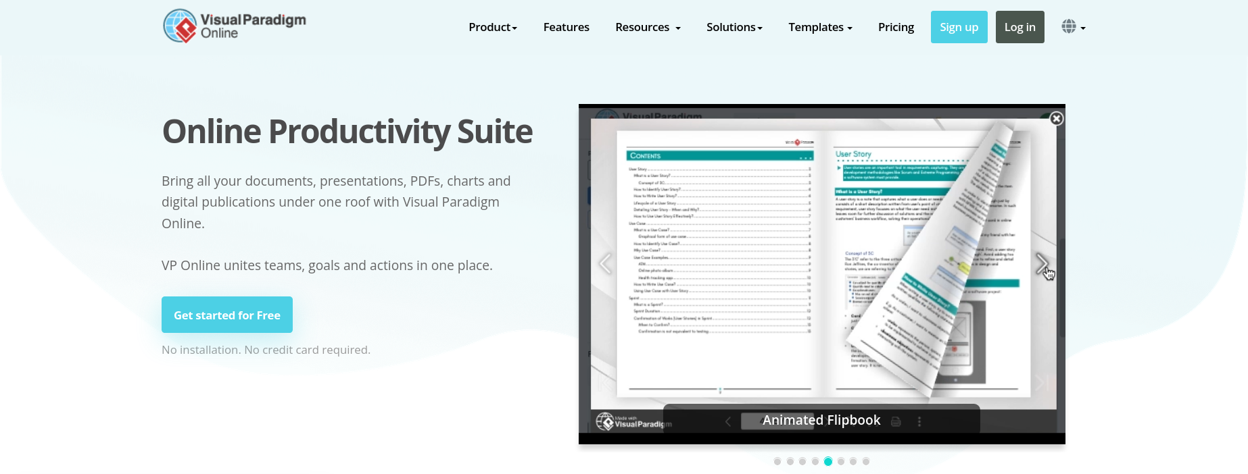Flip to next page with right arrow
This screenshot has height=474, width=1248.
(x=1042, y=264)
